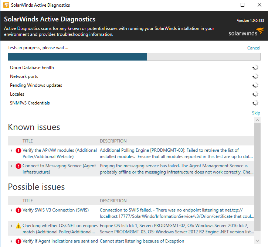
Task: Skip the current test in progress
Action: 256,113
